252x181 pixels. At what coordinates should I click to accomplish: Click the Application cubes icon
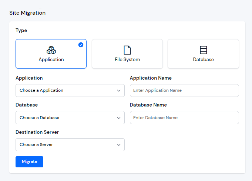click(51, 50)
